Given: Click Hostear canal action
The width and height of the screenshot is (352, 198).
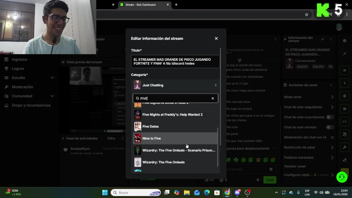Looking at the screenshot, I should (x=295, y=166).
